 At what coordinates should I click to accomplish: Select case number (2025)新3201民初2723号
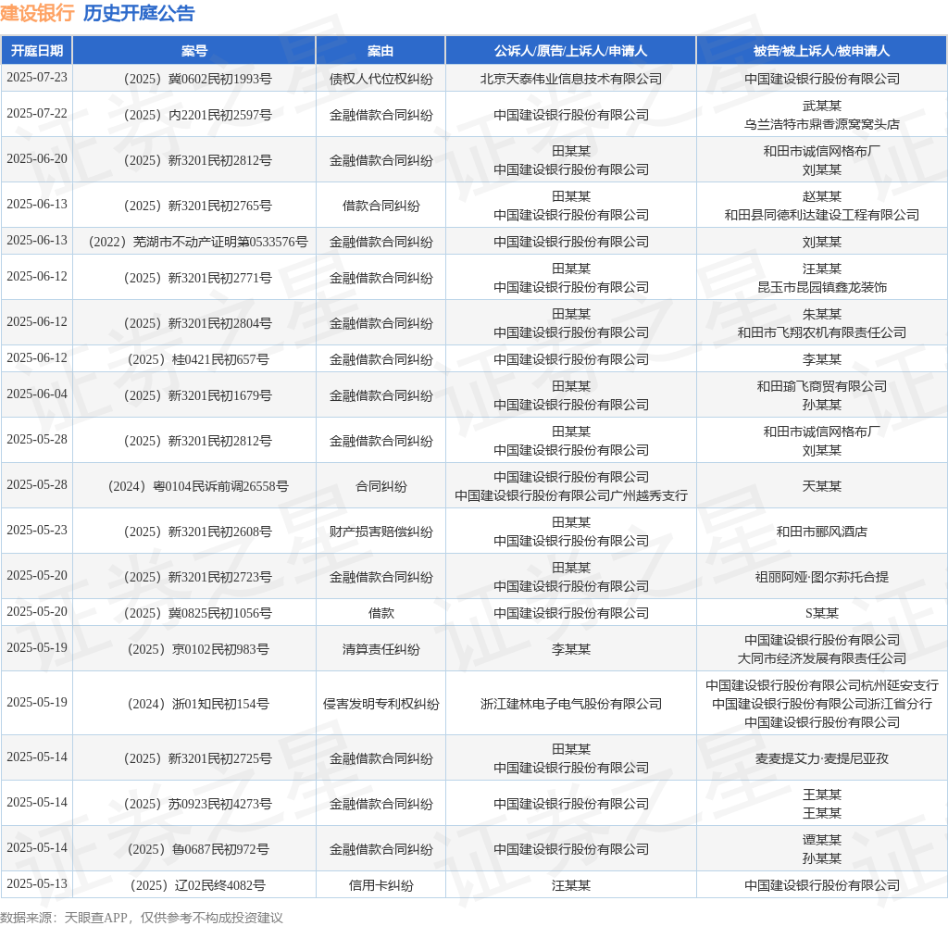pos(198,577)
